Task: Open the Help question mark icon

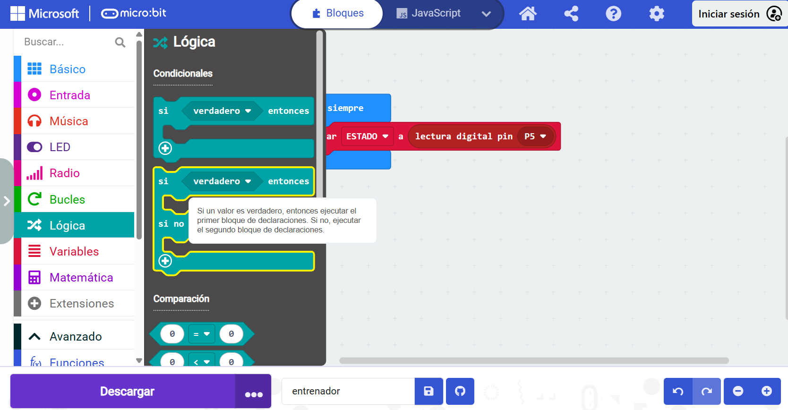Action: (x=613, y=14)
